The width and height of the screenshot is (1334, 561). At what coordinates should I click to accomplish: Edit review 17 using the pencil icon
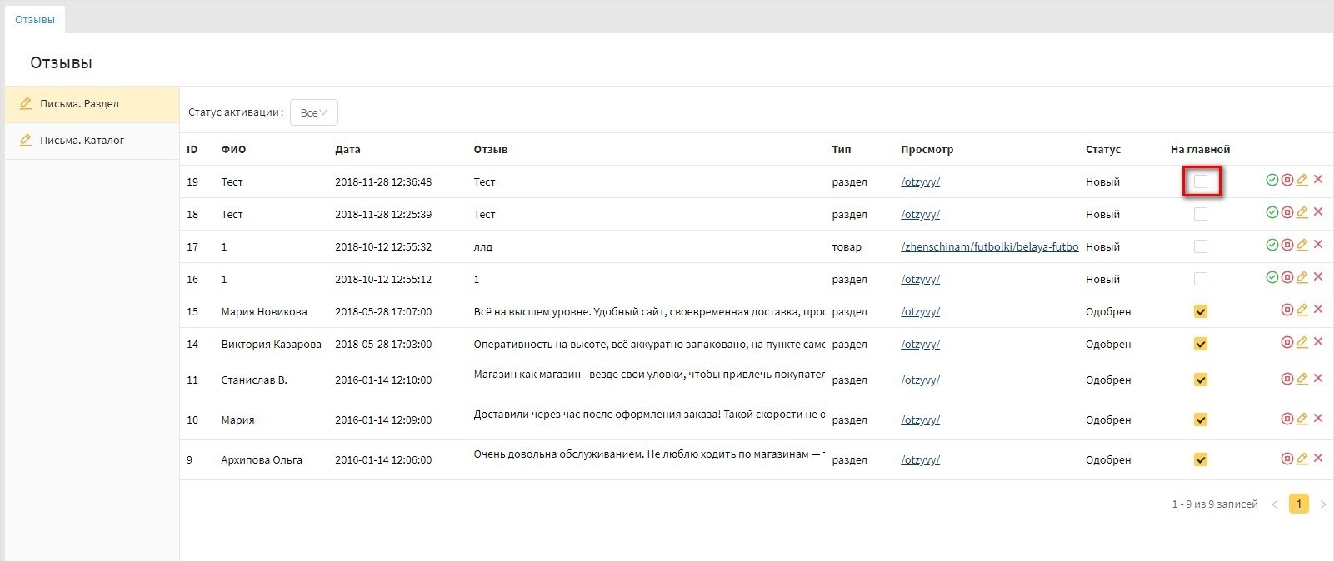1302,245
